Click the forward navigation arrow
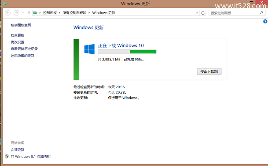Viewport: 268px width, 166px height. pyautogui.click(x=16, y=13)
